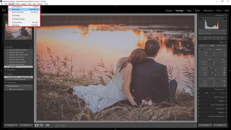Adjust the Highlights slider handle

pyautogui.click(x=211, y=68)
